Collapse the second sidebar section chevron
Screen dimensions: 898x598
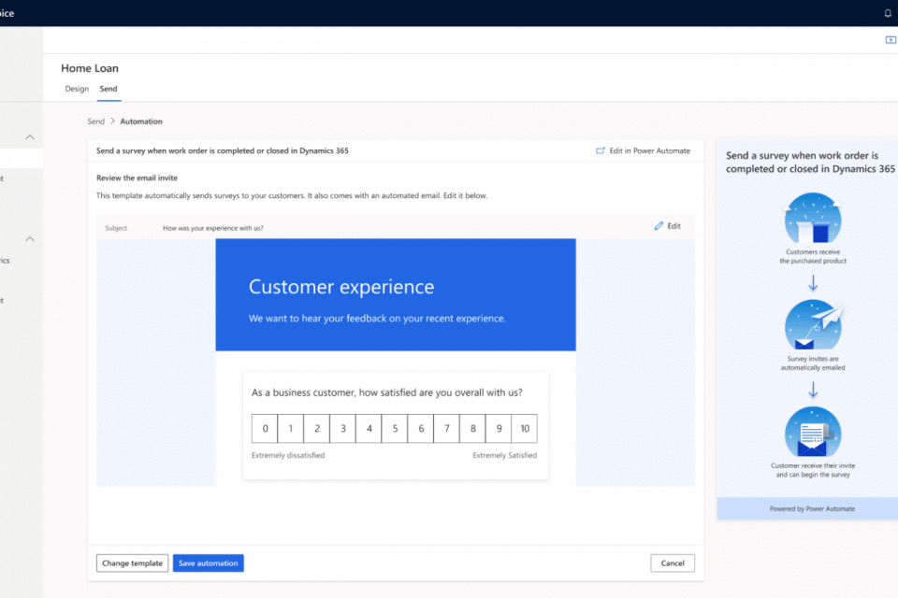pyautogui.click(x=30, y=239)
